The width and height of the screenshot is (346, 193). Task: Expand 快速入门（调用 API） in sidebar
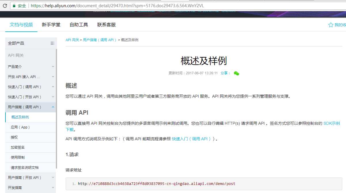click(31, 87)
